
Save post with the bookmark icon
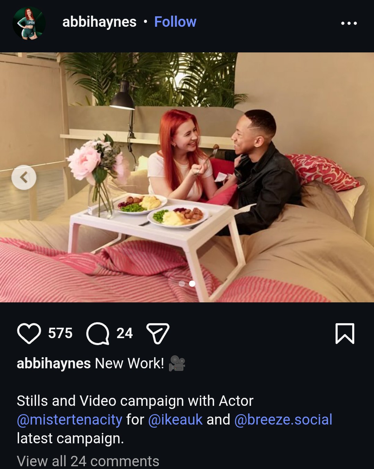(345, 333)
